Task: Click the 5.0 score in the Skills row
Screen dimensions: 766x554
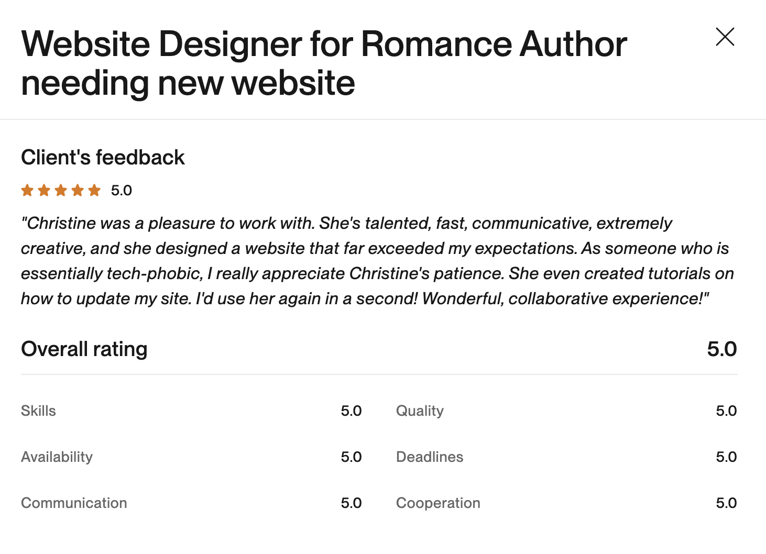Action: pyautogui.click(x=351, y=411)
